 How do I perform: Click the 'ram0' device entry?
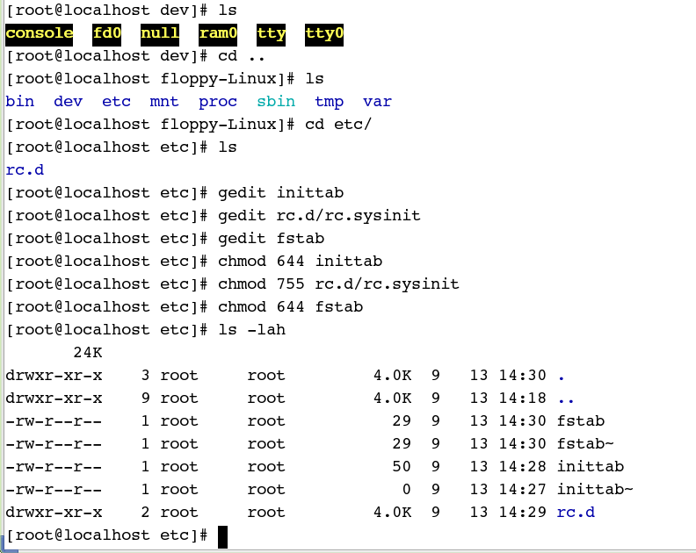pos(218,34)
